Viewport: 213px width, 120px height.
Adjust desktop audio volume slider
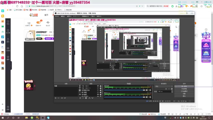[x=125, y=90]
